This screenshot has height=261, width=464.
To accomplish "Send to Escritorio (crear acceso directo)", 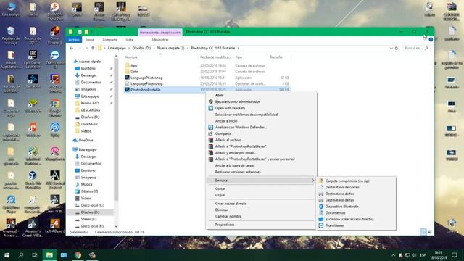I will [x=349, y=219].
